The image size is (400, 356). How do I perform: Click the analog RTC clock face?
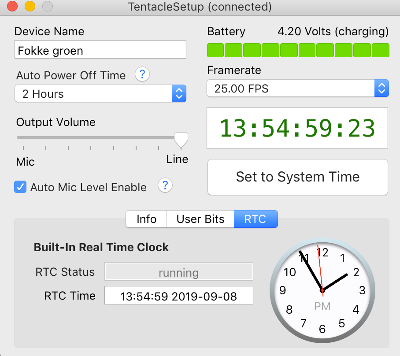pos(322,290)
